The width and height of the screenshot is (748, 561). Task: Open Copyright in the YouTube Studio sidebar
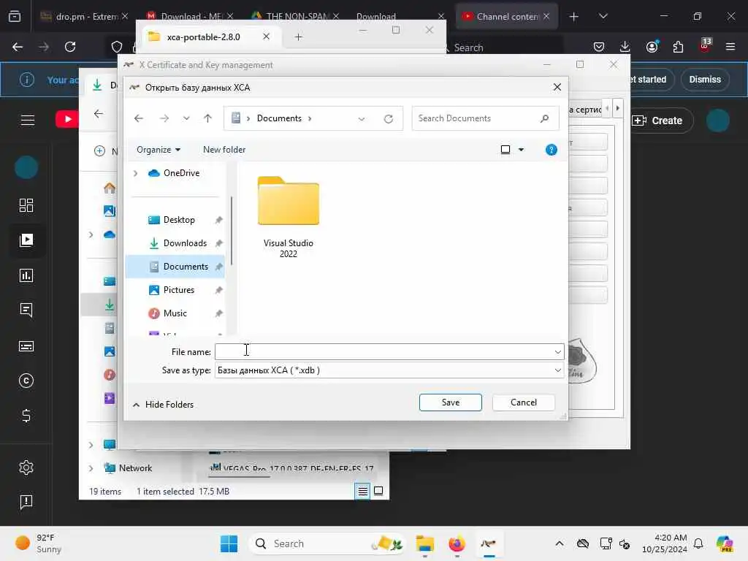tap(26, 381)
